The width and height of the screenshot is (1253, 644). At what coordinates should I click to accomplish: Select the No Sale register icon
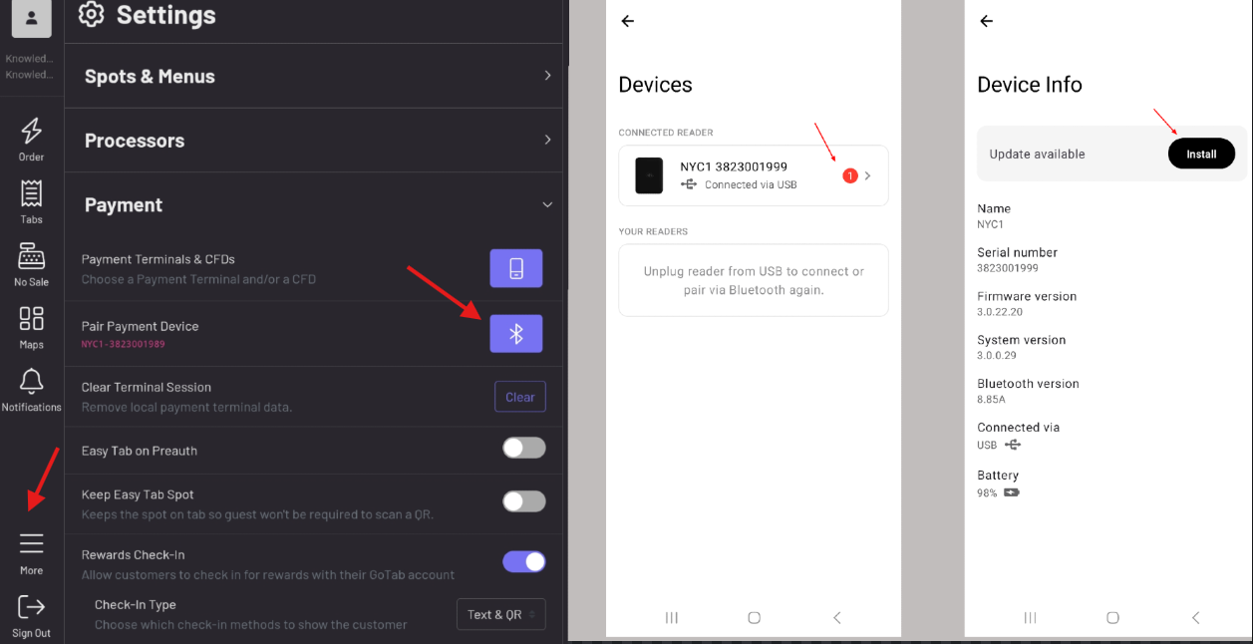32,257
